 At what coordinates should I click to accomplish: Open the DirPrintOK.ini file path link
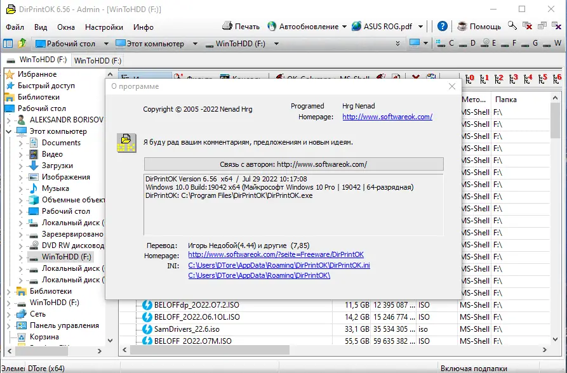click(279, 265)
